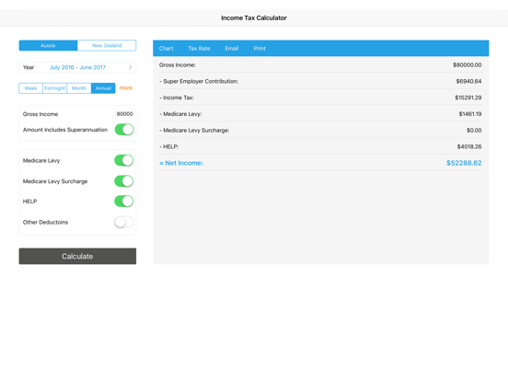Screen dimensions: 508x381
Task: Click the HELP amount $4018.26
Action: point(469,146)
